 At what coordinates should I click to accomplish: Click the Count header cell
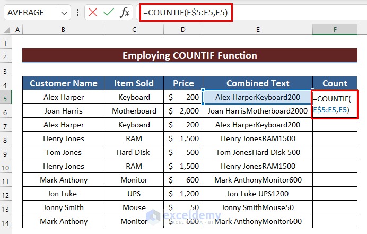coord(335,83)
